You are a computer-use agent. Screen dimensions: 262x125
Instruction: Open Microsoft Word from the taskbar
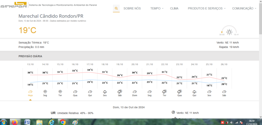pyautogui.click(x=27, y=122)
